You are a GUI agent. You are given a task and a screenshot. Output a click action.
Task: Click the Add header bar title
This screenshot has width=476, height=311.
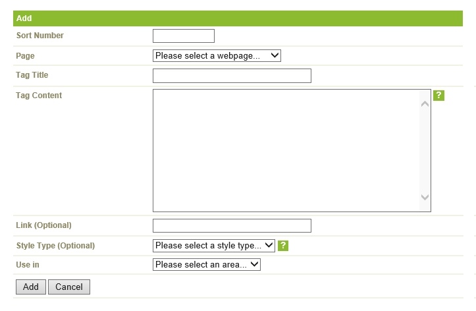(24, 18)
